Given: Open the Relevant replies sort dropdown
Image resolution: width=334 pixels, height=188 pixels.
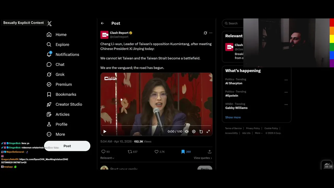Looking at the screenshot, I should click(x=107, y=158).
